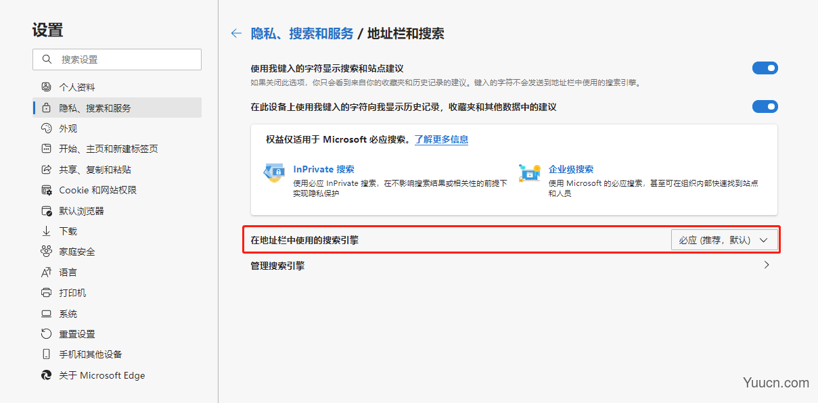Click the icon beside 开始、主页和新建标签页
This screenshot has height=403, width=818.
click(46, 149)
